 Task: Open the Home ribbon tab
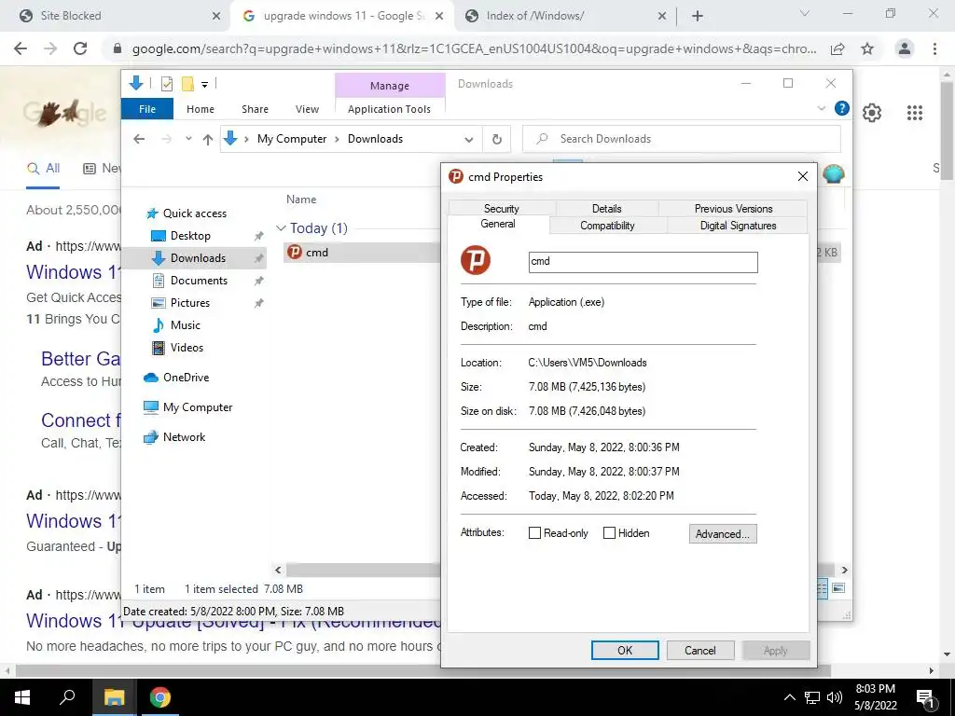click(201, 109)
